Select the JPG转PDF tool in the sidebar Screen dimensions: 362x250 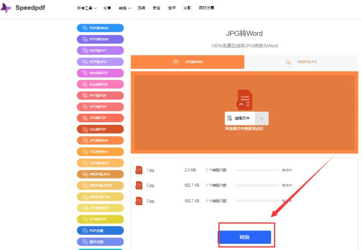[100, 118]
